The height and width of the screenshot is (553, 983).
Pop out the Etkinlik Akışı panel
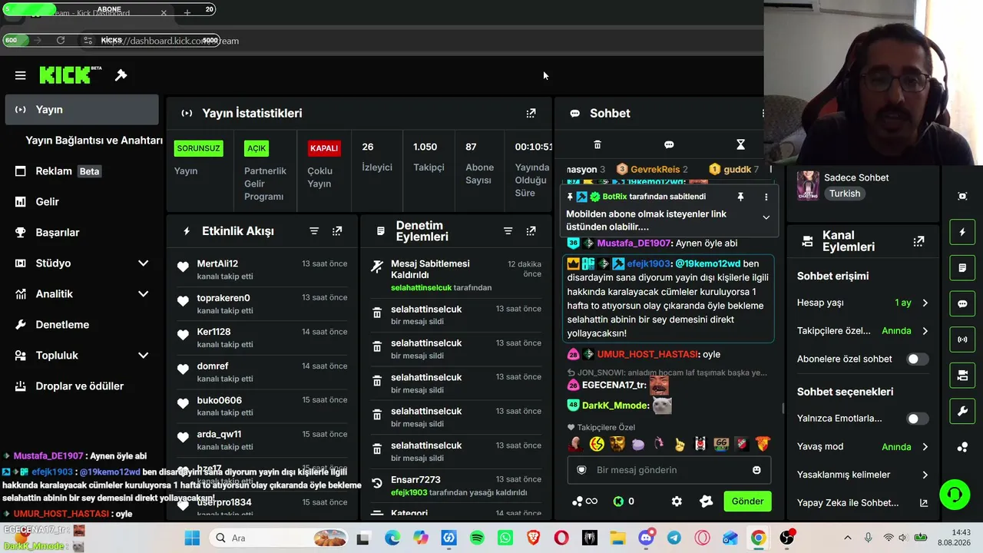[x=337, y=231]
